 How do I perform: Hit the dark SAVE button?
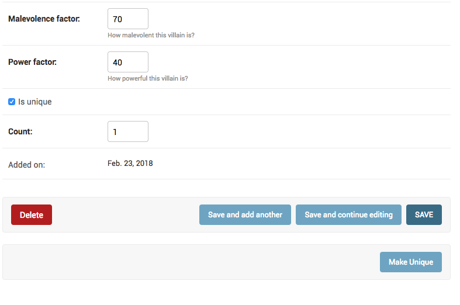(424, 214)
